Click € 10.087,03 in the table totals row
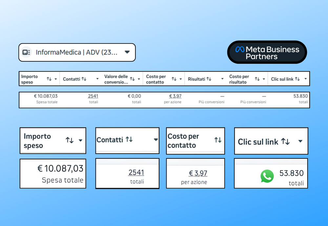Screen dimensions: 328x226 46,96
